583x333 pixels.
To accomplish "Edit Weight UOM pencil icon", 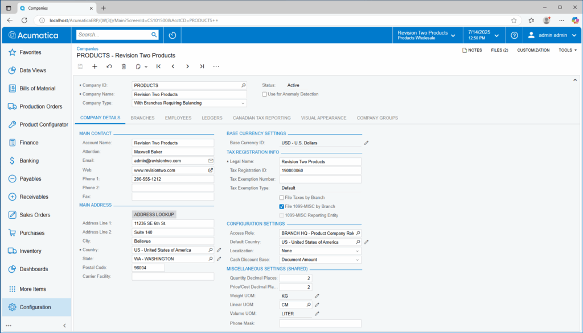I will (x=317, y=296).
